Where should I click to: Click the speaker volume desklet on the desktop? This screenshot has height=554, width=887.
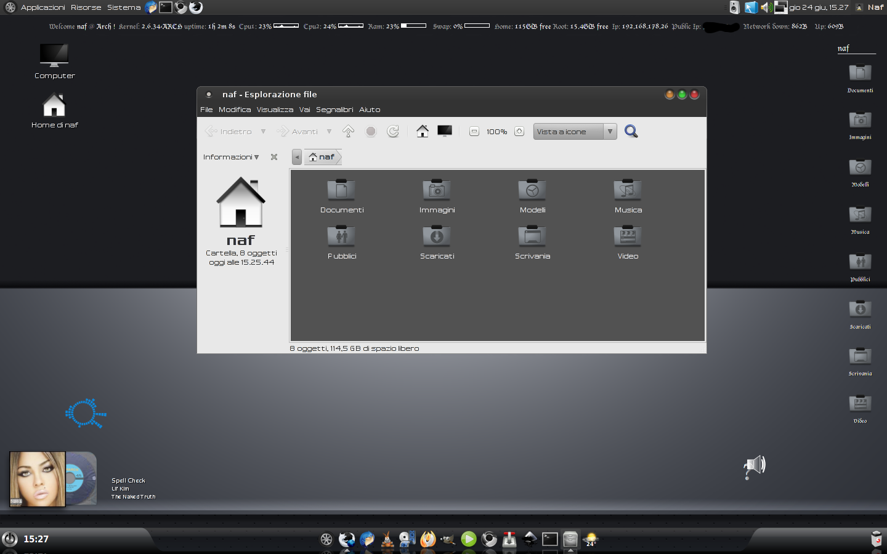755,467
